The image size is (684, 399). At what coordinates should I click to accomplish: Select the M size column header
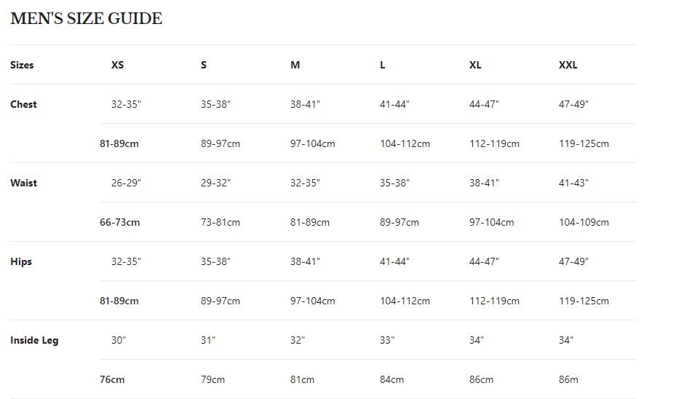tap(295, 65)
